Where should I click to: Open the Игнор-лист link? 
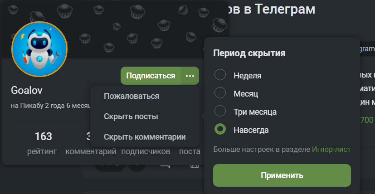click(x=331, y=150)
